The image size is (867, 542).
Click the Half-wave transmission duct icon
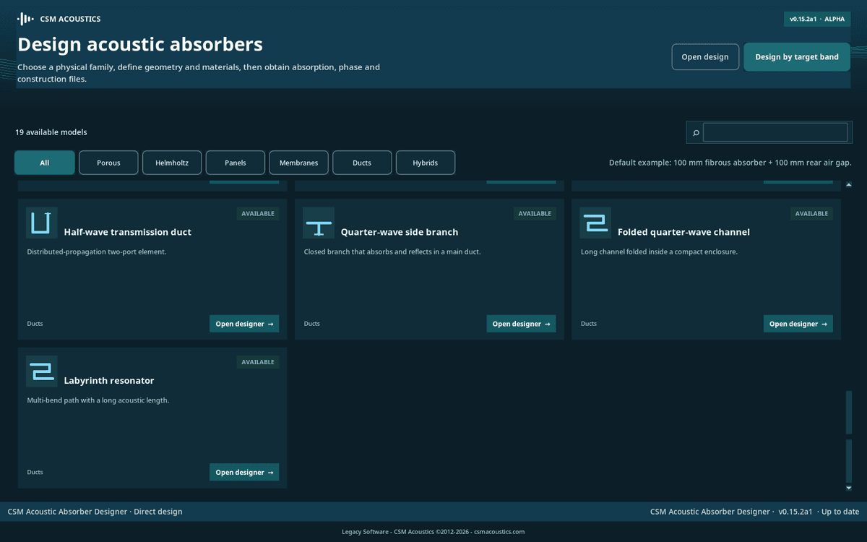coord(42,223)
